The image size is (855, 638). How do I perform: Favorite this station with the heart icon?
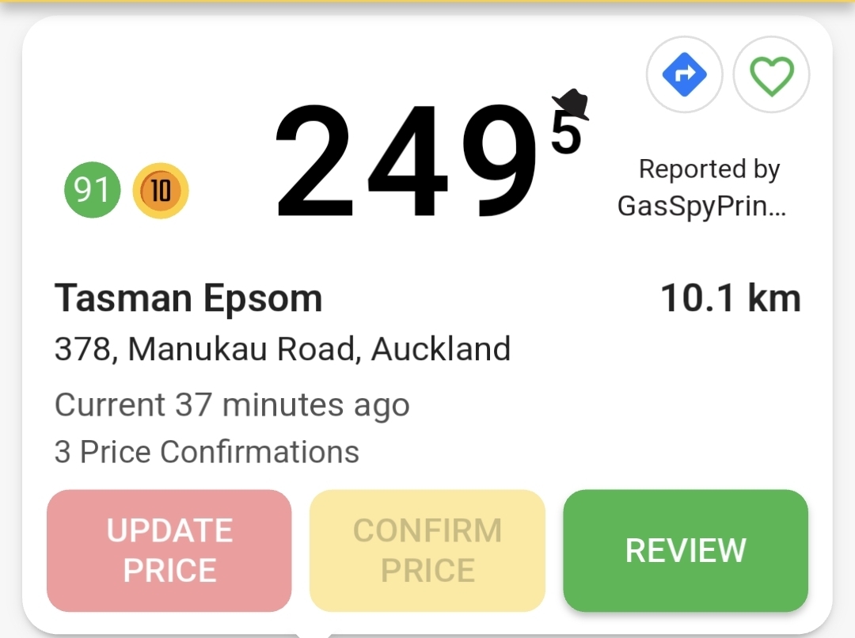tap(771, 75)
